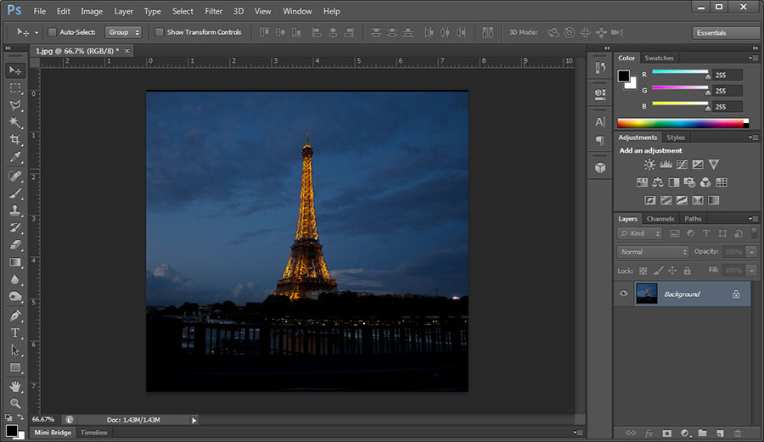This screenshot has width=764, height=442.
Task: Select the Crop tool
Action: click(15, 140)
